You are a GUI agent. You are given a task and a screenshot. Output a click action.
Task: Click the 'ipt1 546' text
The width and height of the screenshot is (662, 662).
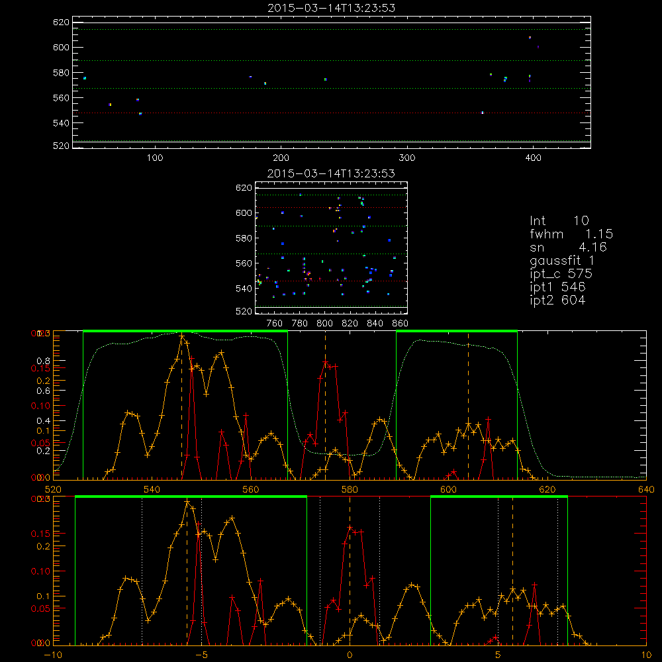point(557,287)
